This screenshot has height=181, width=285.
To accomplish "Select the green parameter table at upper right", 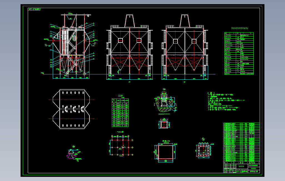I will (x=239, y=53).
